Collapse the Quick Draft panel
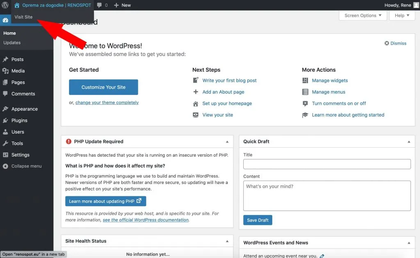This screenshot has height=258, width=420. (x=409, y=142)
